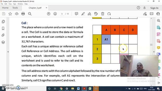
Task: Open the Bookmarks panel icon
Action: click(x=3, y=28)
